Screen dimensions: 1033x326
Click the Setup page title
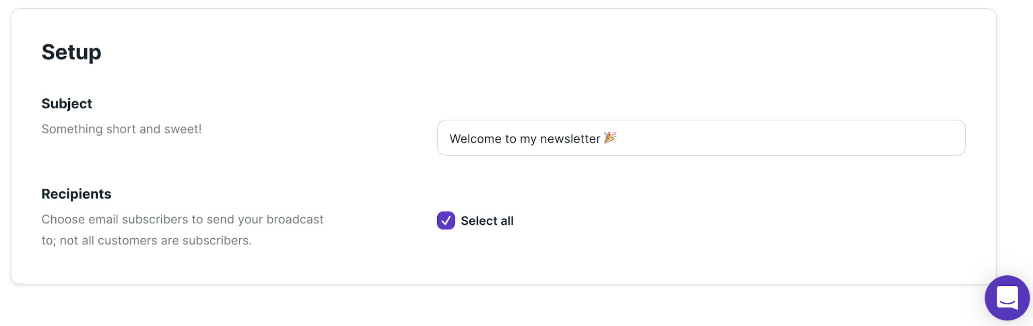pos(71,52)
